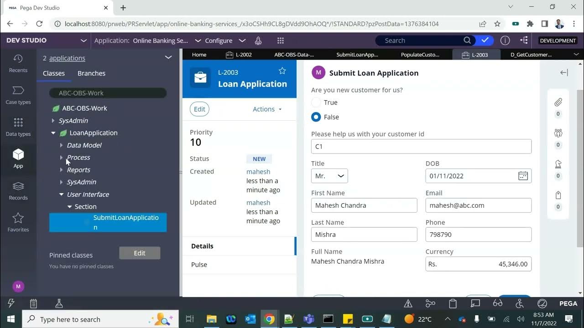Screen dimensions: 584x328
Task: Expand the Reports tree node
Action: [x=61, y=170]
